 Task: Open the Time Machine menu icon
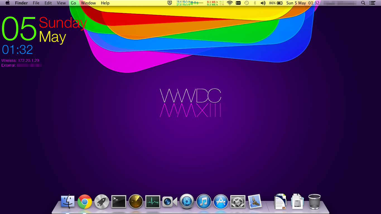click(x=247, y=3)
